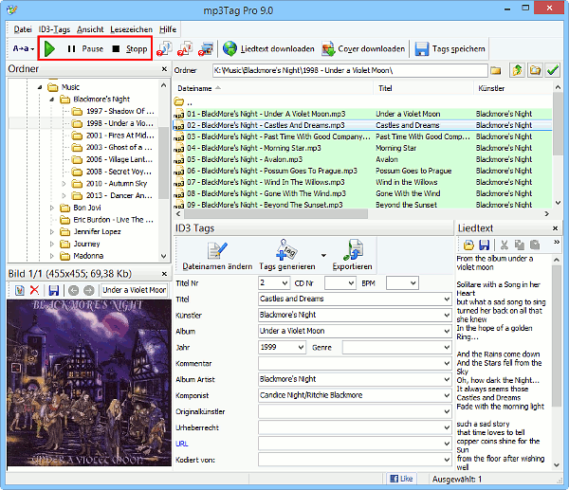
Task: Close the Liedtext panel
Action: (555, 228)
